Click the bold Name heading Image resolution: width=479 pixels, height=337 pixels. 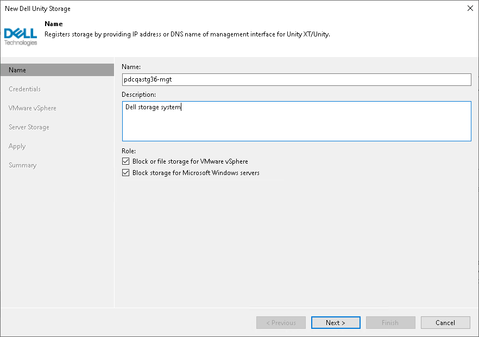pyautogui.click(x=54, y=24)
